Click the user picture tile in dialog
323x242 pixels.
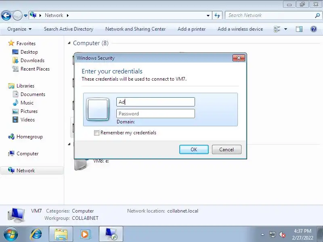(x=98, y=109)
